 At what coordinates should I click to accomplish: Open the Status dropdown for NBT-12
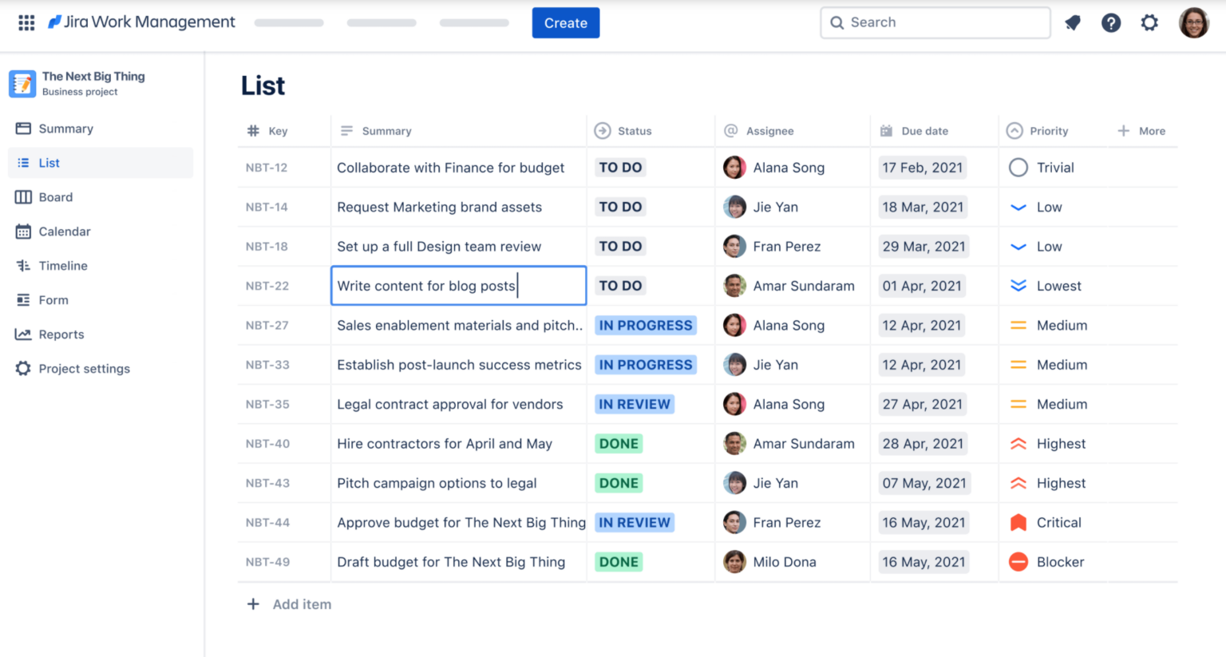[620, 167]
